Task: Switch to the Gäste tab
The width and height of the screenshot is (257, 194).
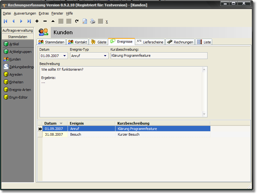Action: [x=98, y=42]
